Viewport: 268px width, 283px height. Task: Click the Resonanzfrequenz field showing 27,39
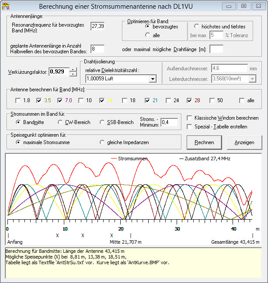(97, 26)
